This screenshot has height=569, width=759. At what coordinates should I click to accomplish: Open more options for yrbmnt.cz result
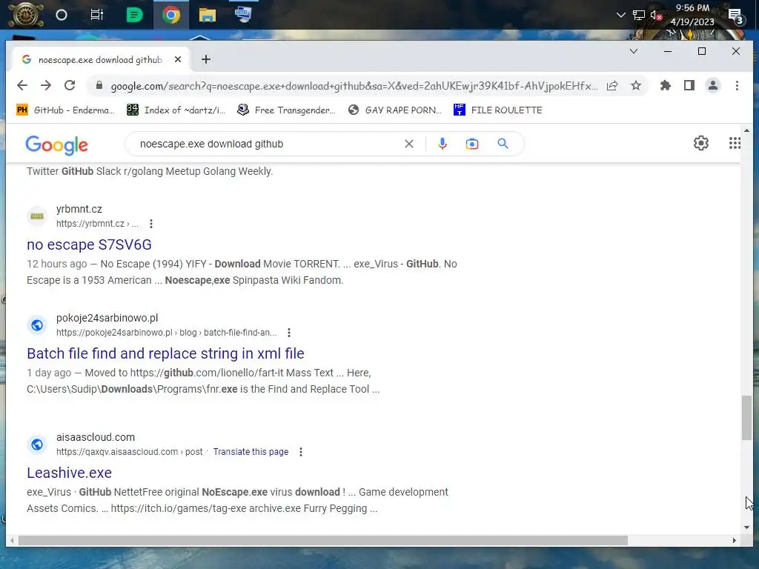click(x=151, y=224)
